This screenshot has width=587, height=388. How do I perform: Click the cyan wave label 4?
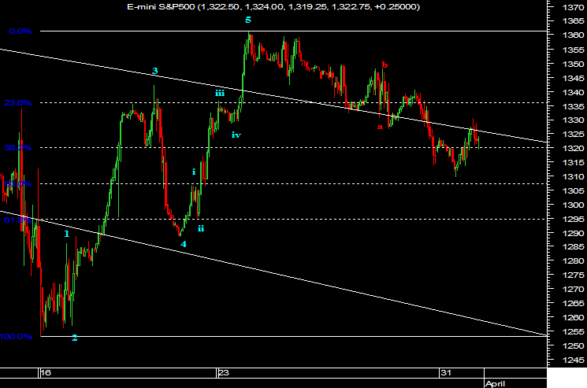click(184, 244)
